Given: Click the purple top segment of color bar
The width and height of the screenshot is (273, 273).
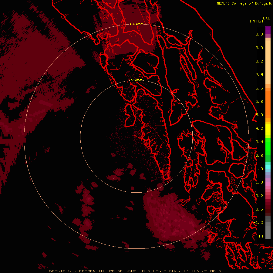Looking at the screenshot, I should click(x=268, y=30).
